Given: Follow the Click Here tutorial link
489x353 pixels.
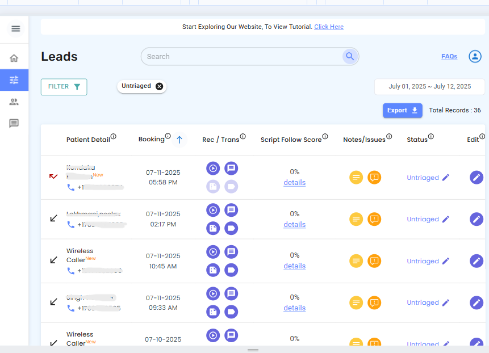Looking at the screenshot, I should pyautogui.click(x=329, y=27).
